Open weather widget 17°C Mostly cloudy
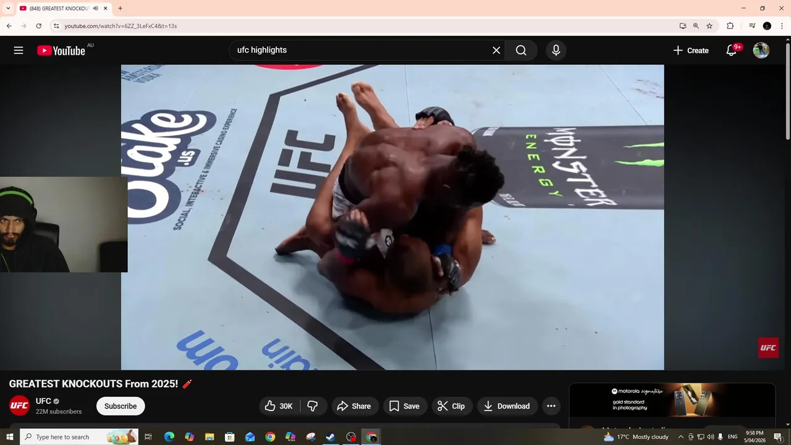 click(x=636, y=437)
